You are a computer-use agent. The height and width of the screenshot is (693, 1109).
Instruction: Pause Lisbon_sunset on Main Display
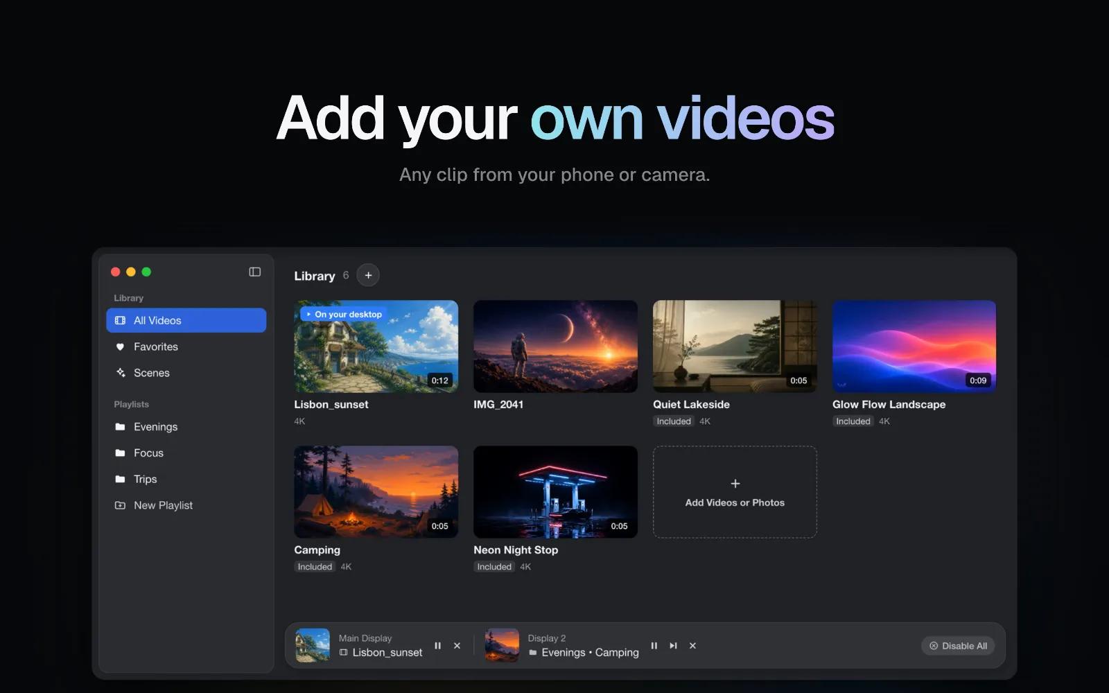click(x=437, y=645)
